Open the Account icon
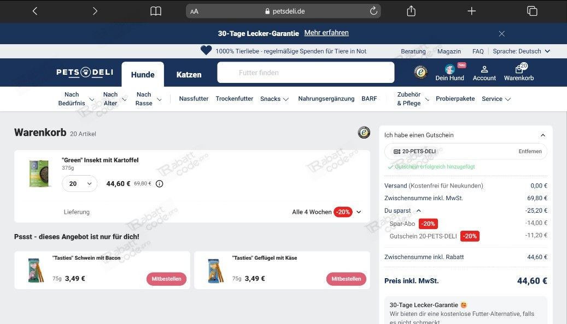567x324 pixels. pos(484,73)
